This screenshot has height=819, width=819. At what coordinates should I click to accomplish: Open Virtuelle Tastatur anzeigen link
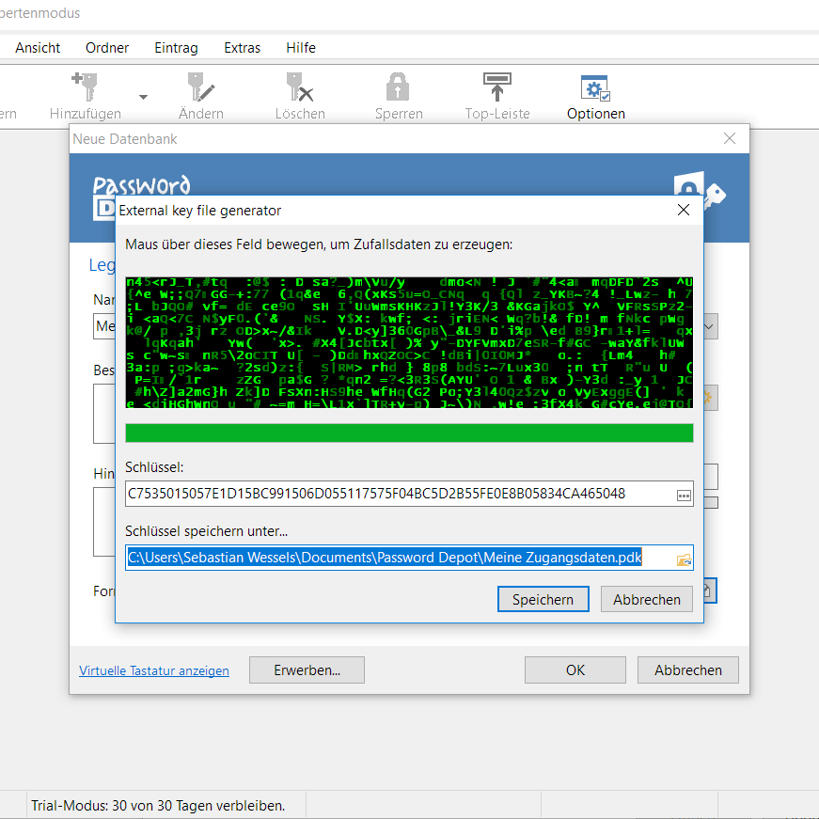pyautogui.click(x=154, y=670)
